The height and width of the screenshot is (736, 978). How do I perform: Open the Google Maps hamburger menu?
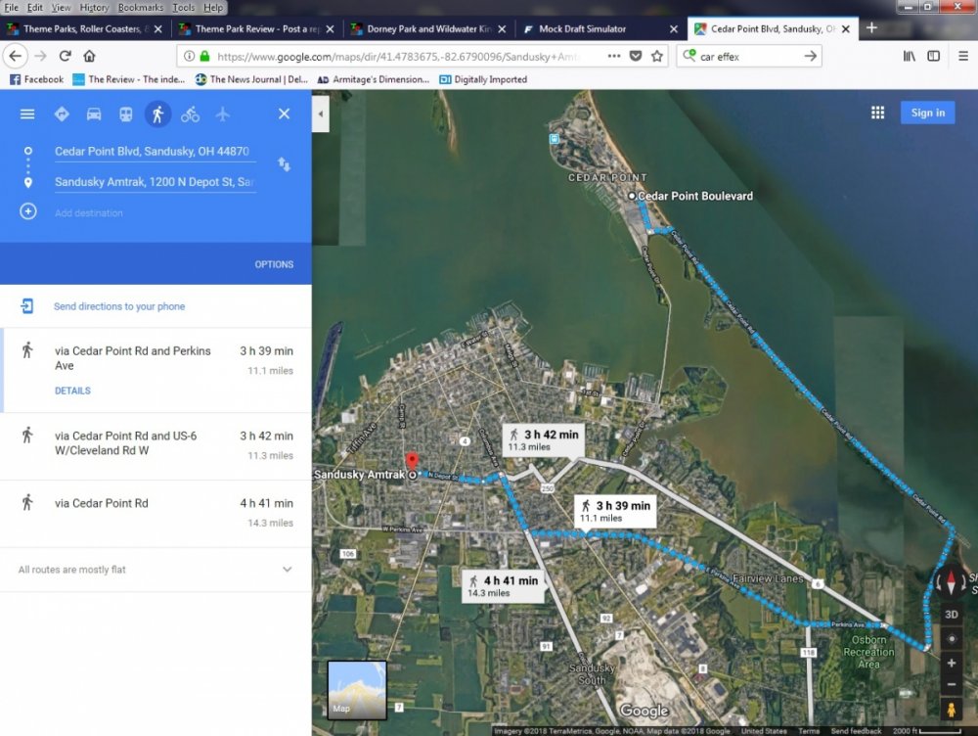coord(27,115)
